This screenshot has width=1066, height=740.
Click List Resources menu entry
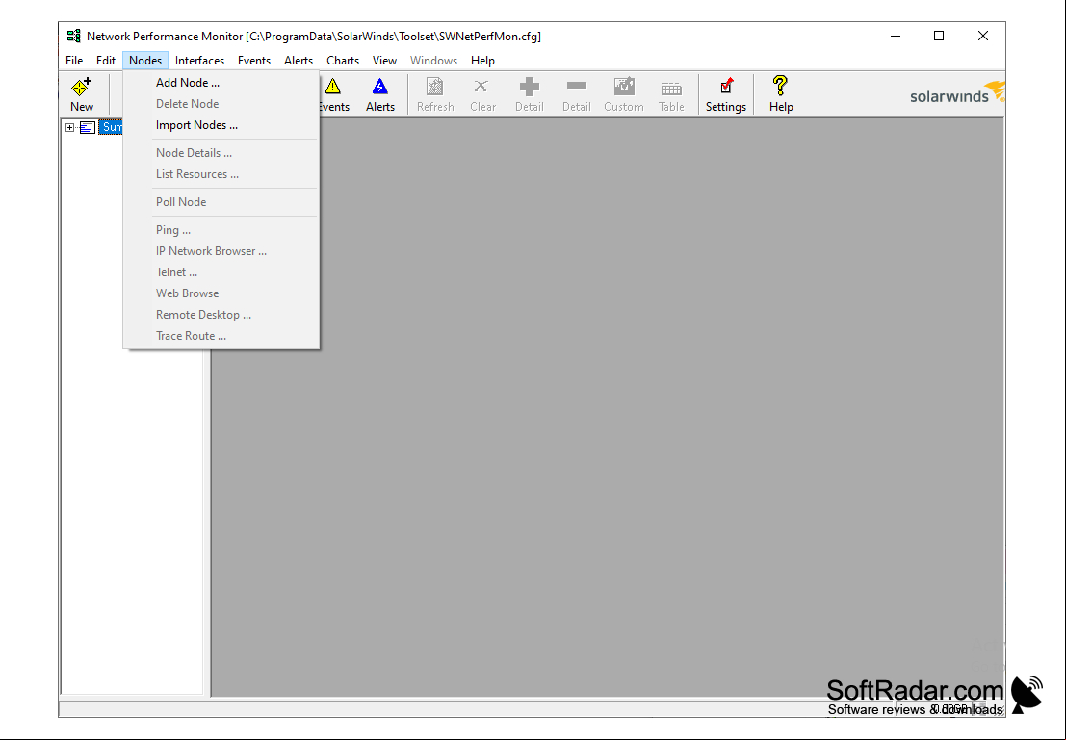point(221,174)
